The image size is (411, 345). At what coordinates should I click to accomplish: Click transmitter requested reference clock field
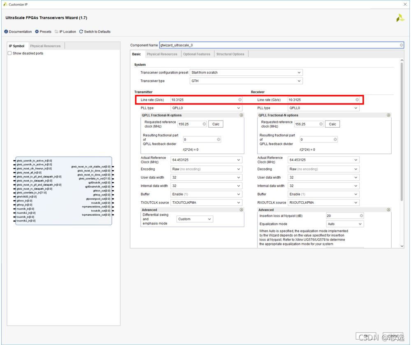[x=192, y=124]
